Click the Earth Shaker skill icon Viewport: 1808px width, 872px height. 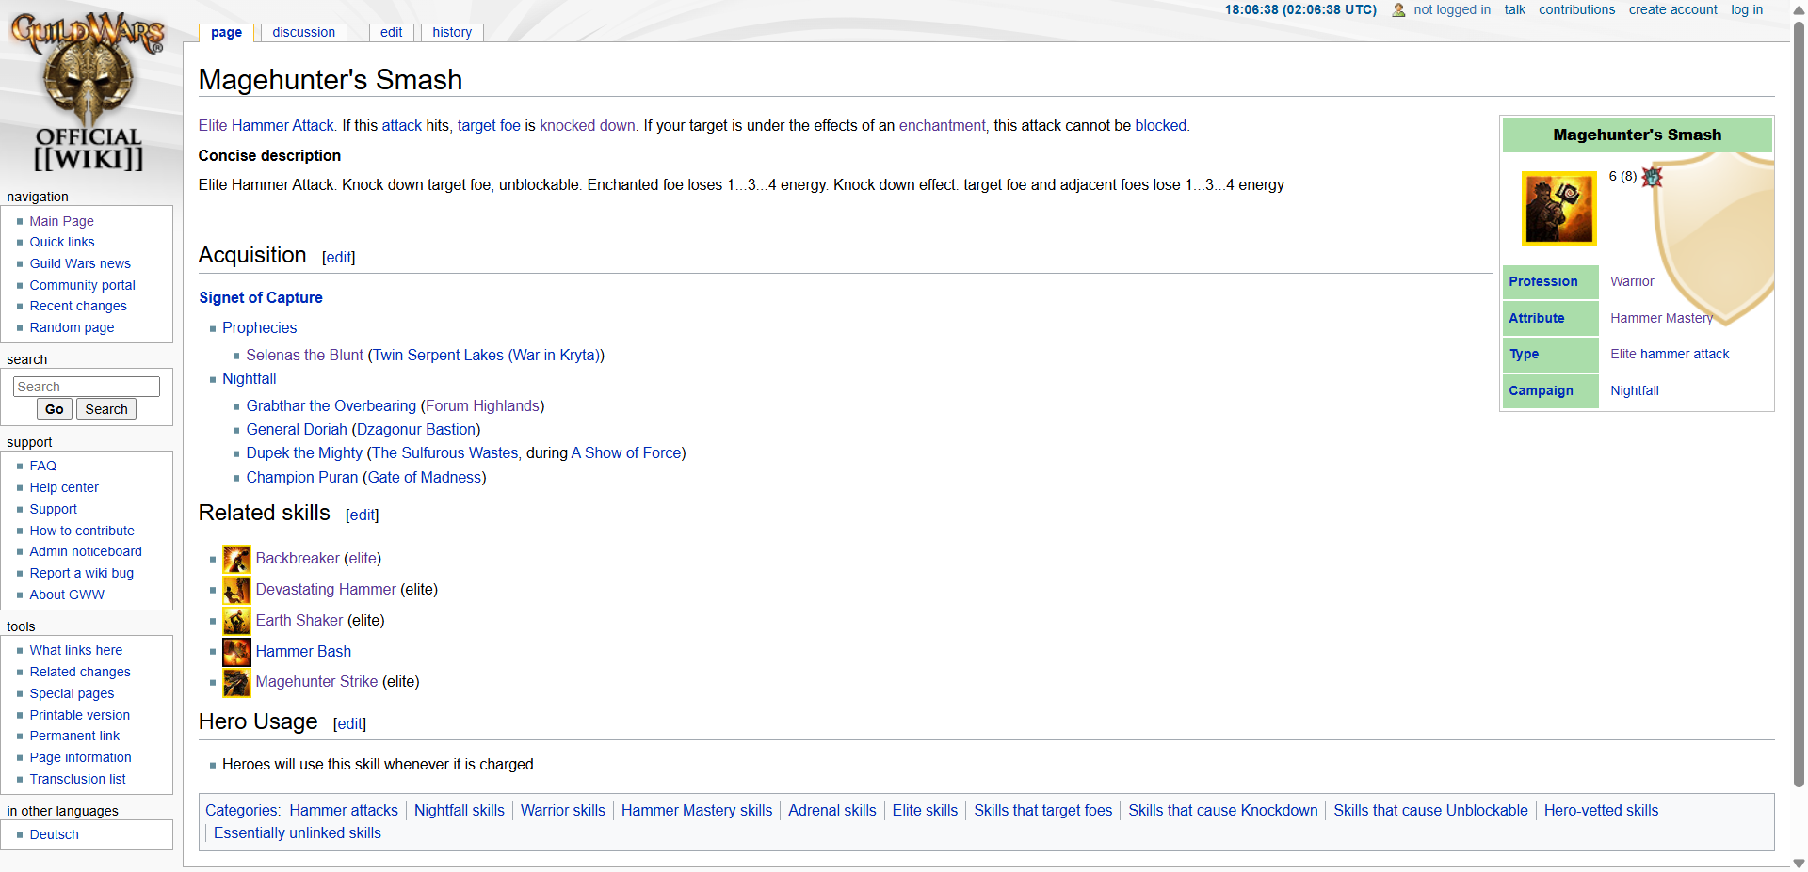coord(236,621)
